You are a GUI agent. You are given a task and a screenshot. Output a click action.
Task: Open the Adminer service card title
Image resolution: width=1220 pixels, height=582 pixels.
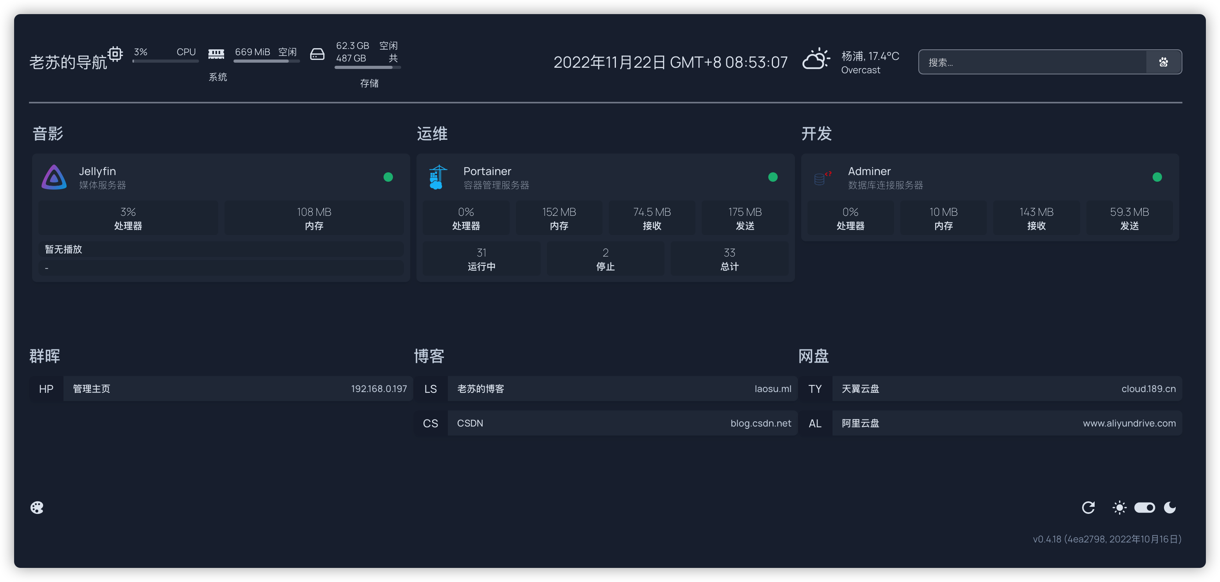(869, 171)
